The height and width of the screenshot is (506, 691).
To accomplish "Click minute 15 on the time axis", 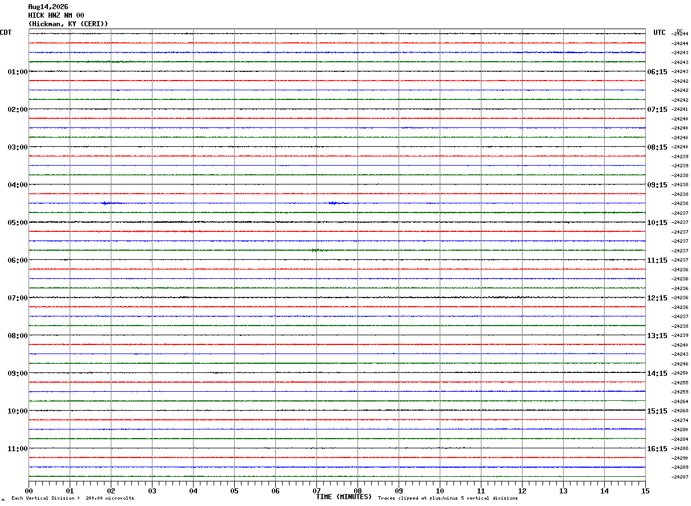I will click(x=645, y=491).
